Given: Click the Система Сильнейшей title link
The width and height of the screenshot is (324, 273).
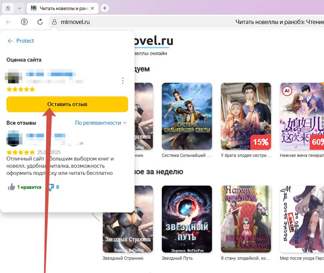Looking at the screenshot, I should pyautogui.click(x=186, y=155).
